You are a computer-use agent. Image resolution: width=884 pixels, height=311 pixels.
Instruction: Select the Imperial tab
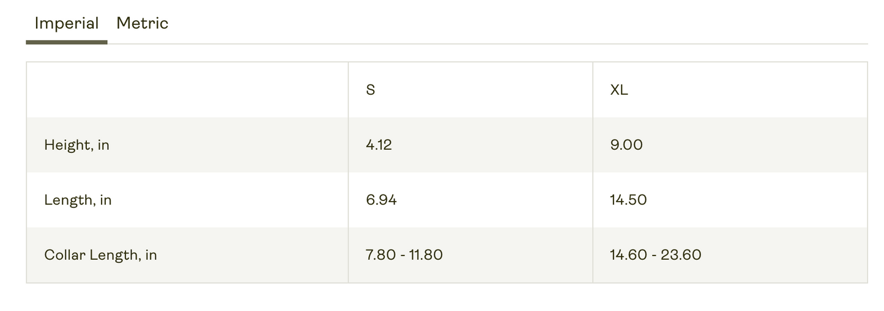67,23
